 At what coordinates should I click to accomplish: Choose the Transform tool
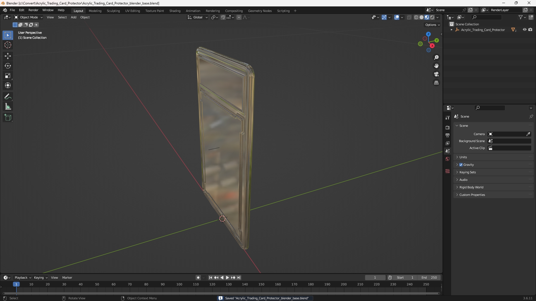8,85
